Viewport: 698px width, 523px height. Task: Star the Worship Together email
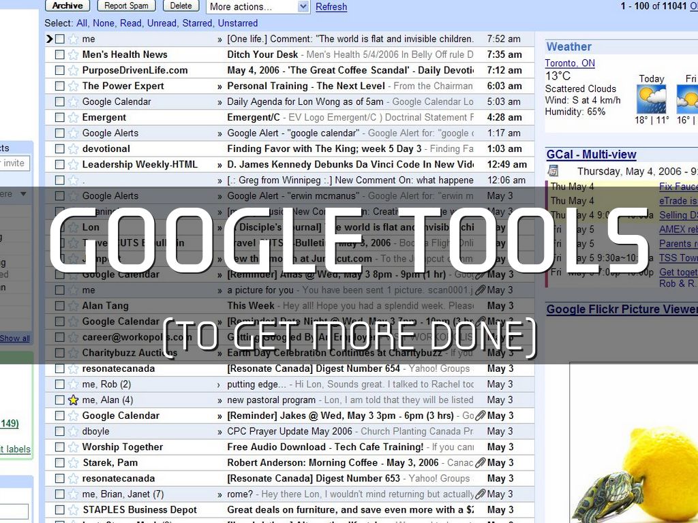tap(72, 447)
